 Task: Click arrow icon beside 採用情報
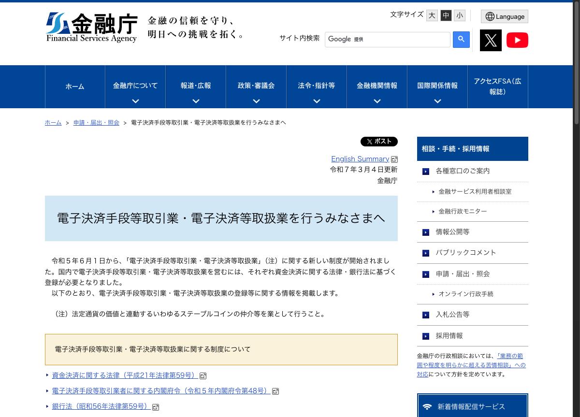point(426,336)
